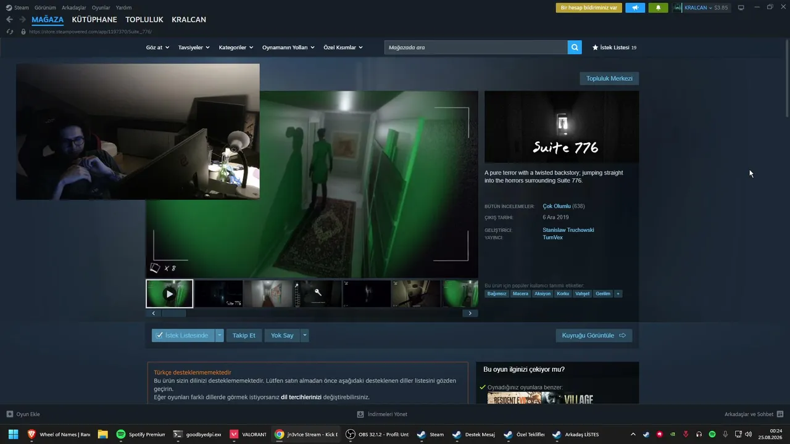Open the Oynamanın Yolları dropdown menu
Viewport: 790px width, 444px height.
[x=288, y=47]
